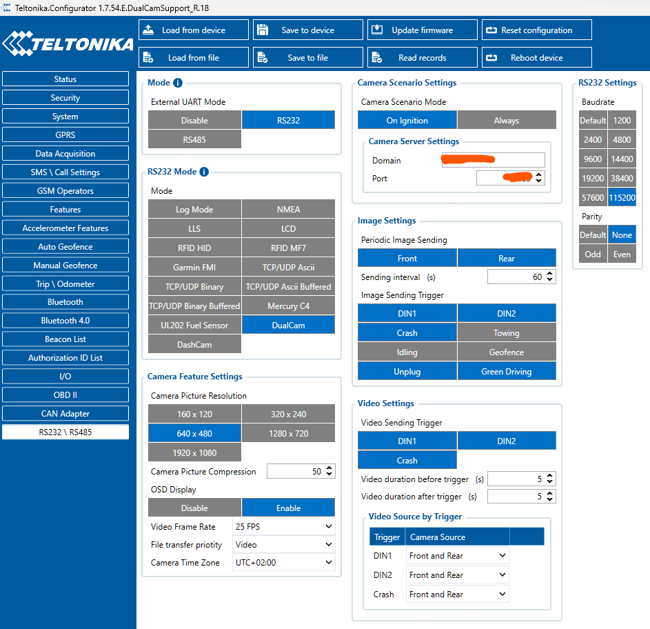Image resolution: width=650 pixels, height=629 pixels.
Task: Click the Load from file document icon
Action: pos(148,57)
